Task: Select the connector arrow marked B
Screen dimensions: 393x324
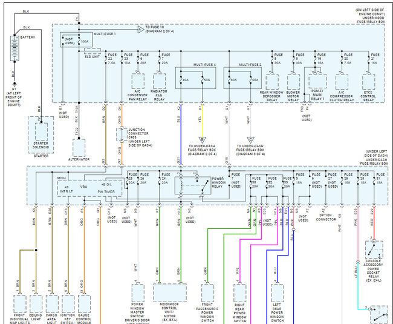Action: click(203, 140)
